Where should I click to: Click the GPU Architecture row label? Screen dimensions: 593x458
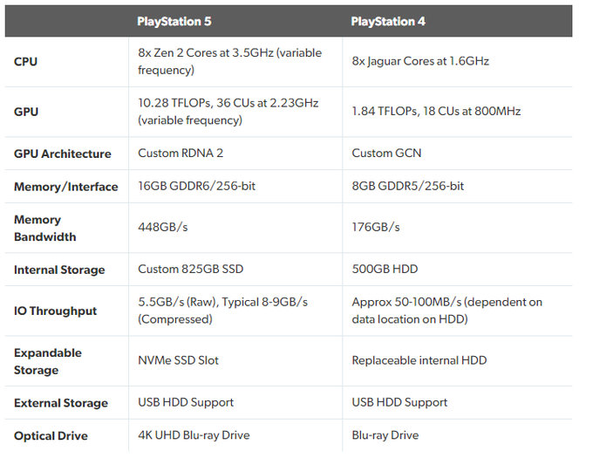[63, 154]
